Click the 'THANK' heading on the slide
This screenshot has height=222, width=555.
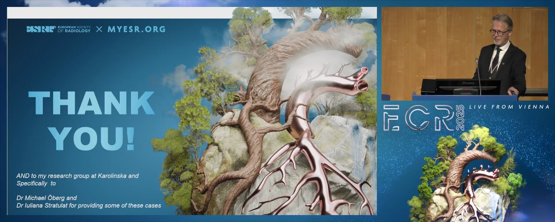coord(92,103)
